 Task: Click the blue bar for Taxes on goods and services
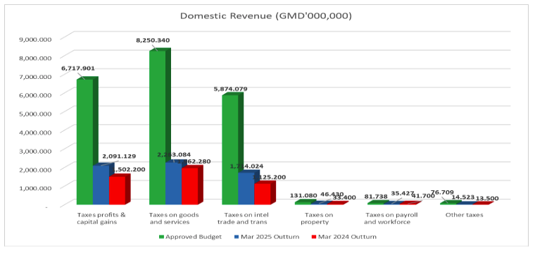[174, 183]
